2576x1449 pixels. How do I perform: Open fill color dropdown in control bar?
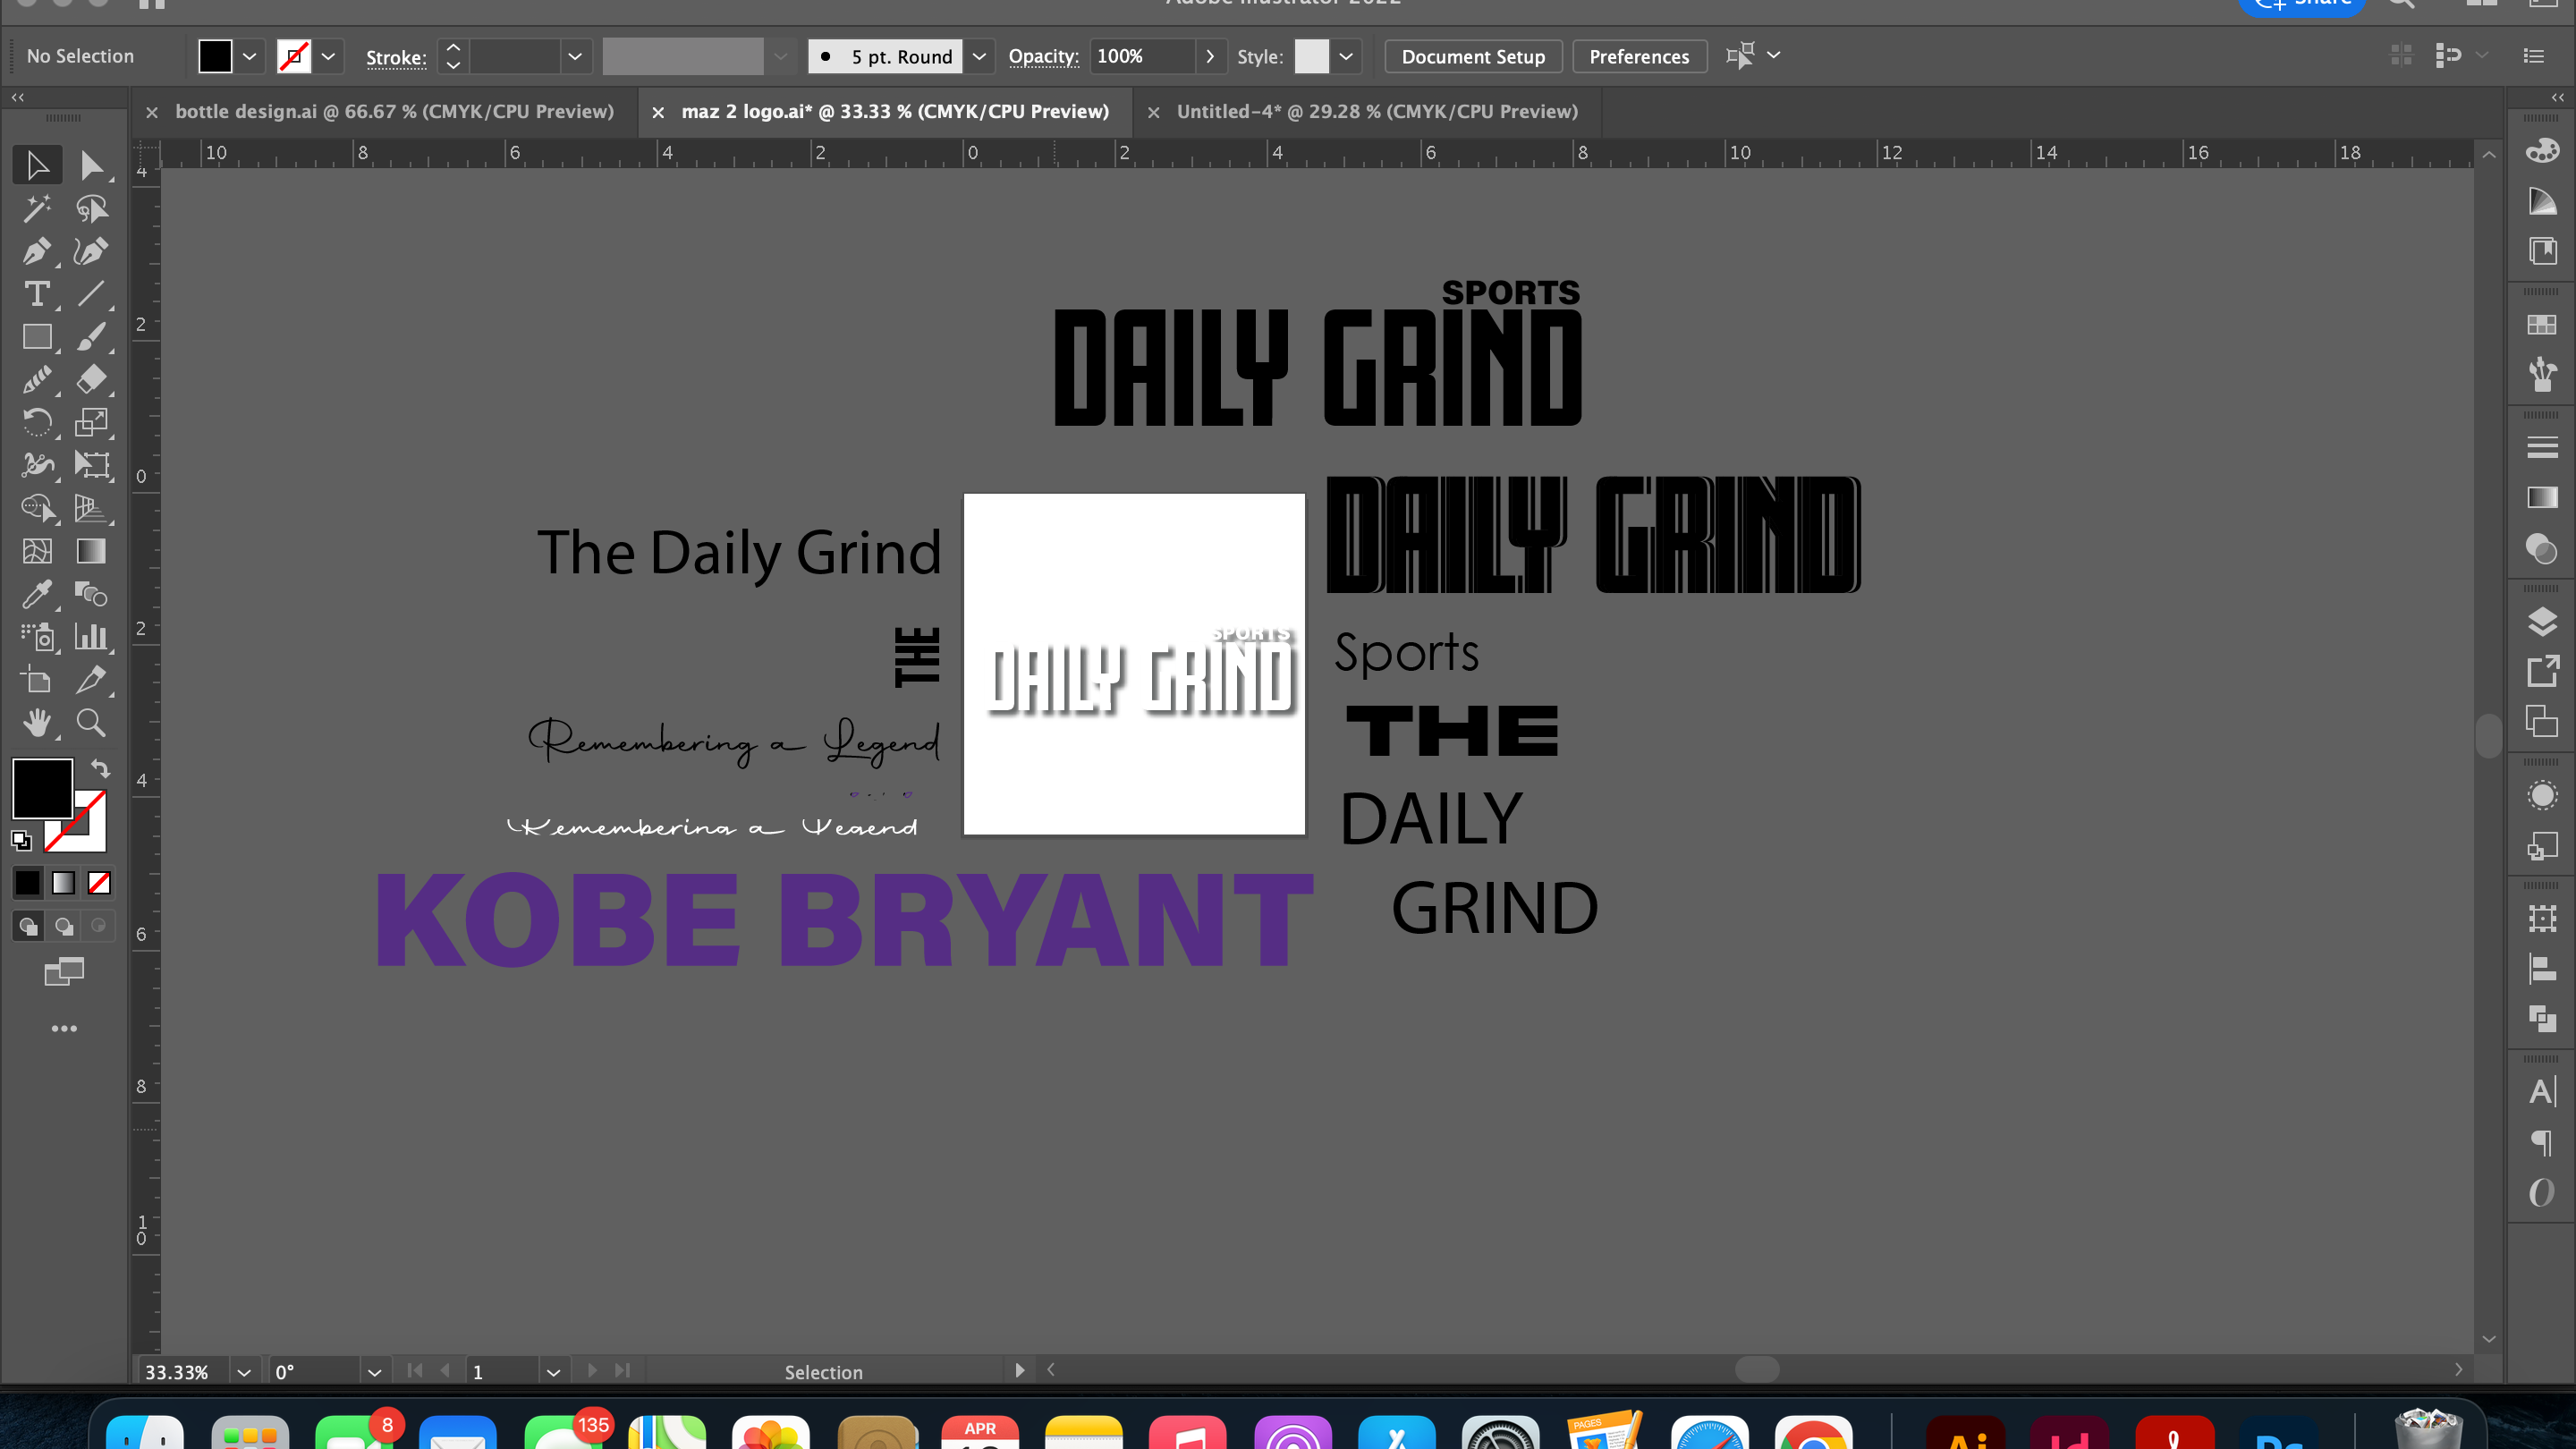tap(249, 56)
